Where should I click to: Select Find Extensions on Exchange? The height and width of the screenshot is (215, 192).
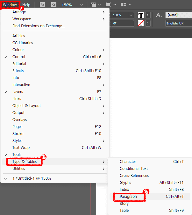(55, 26)
